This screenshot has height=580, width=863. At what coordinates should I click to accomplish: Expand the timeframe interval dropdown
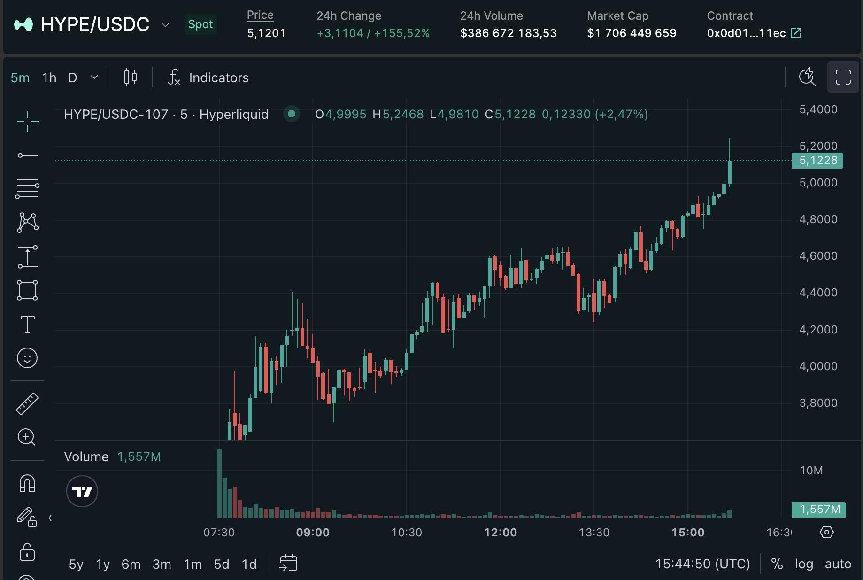94,77
